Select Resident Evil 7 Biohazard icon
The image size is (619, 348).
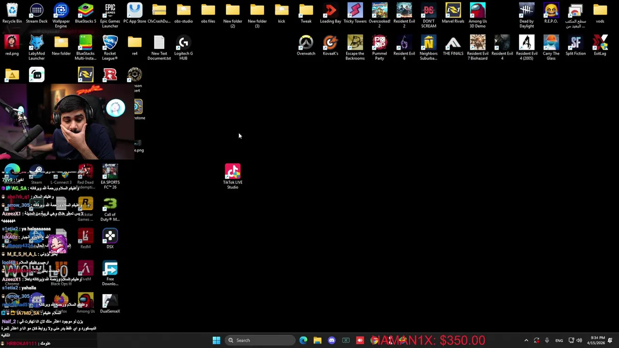478,47
